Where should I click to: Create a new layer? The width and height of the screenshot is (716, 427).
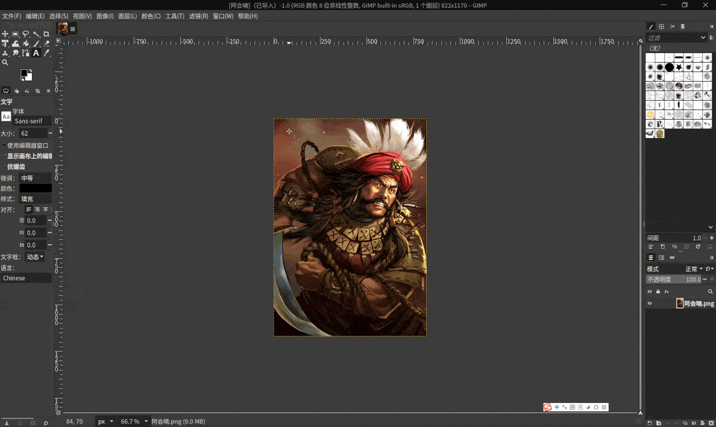[649, 423]
